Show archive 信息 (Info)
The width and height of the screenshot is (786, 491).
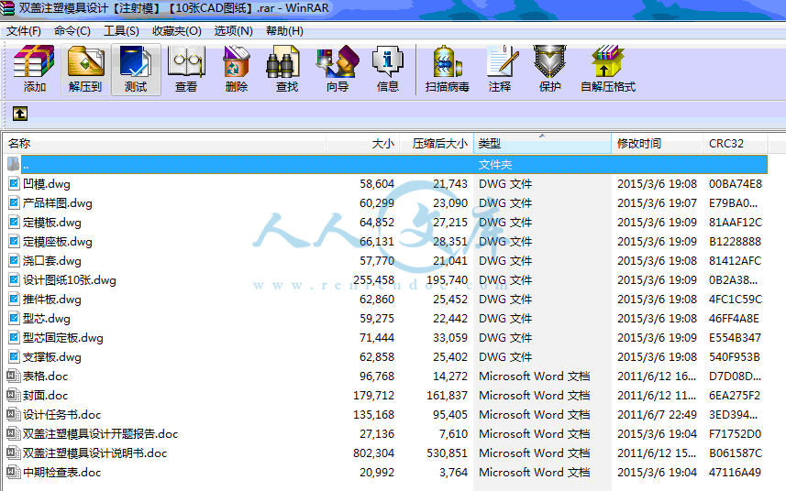click(x=387, y=62)
